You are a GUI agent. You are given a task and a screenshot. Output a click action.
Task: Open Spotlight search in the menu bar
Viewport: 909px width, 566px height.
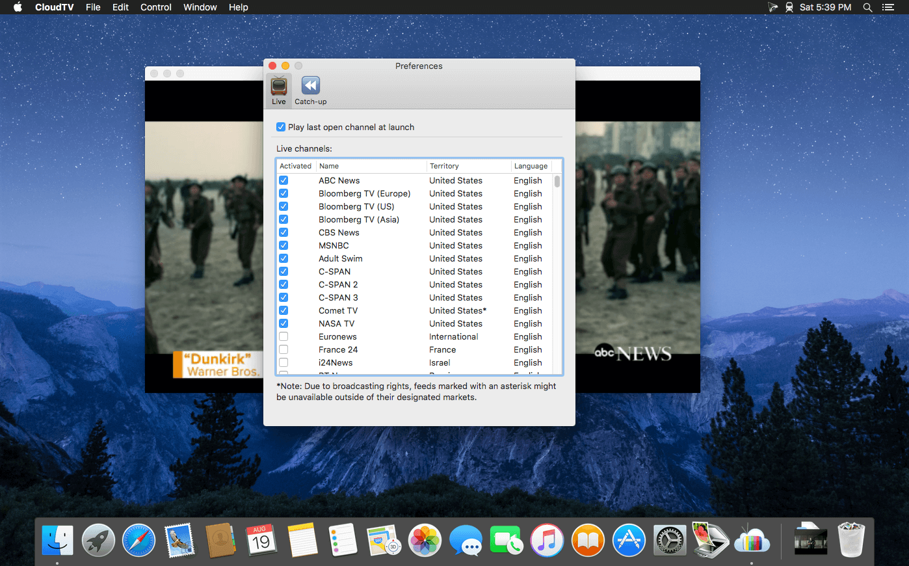(867, 7)
